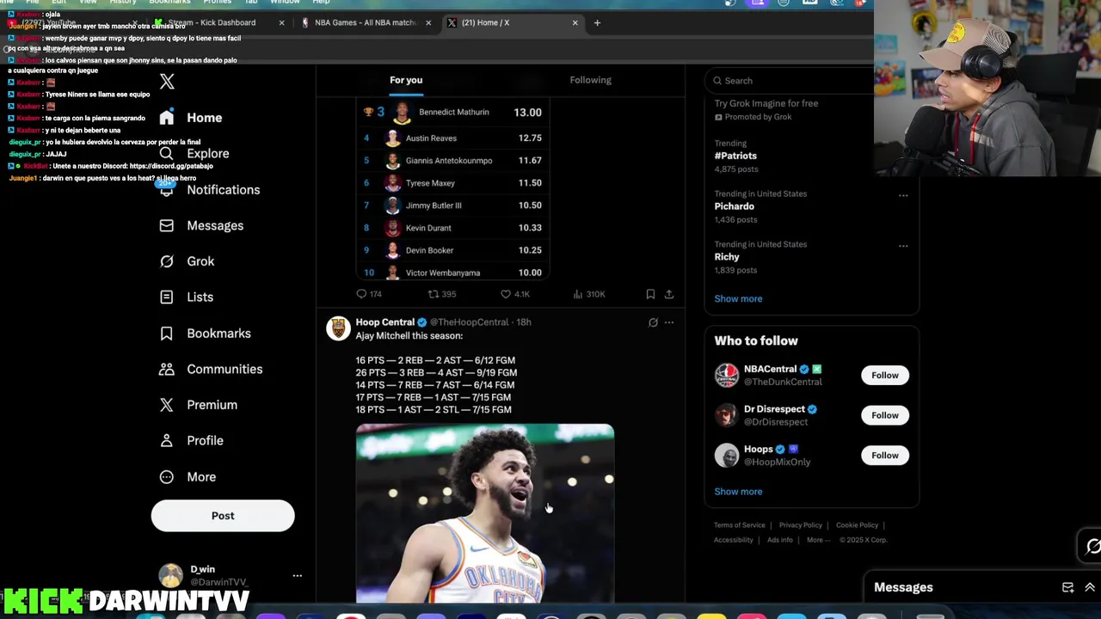Open the Help menu in menu bar

click(x=321, y=3)
